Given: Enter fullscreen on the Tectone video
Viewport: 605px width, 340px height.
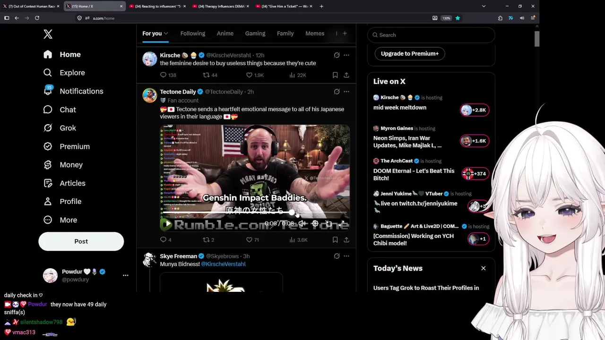Looking at the screenshot, I should 341,223.
